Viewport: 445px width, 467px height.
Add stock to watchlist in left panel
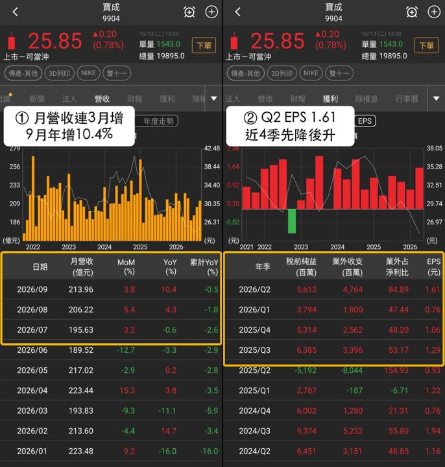[x=211, y=12]
